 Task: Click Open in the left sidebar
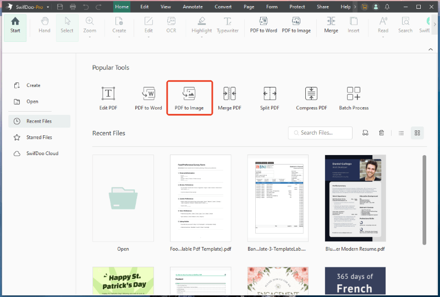coord(26,102)
